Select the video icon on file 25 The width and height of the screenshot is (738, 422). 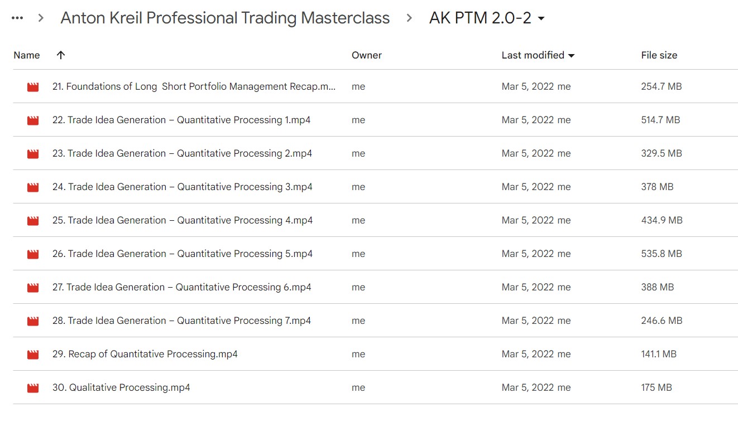point(32,220)
